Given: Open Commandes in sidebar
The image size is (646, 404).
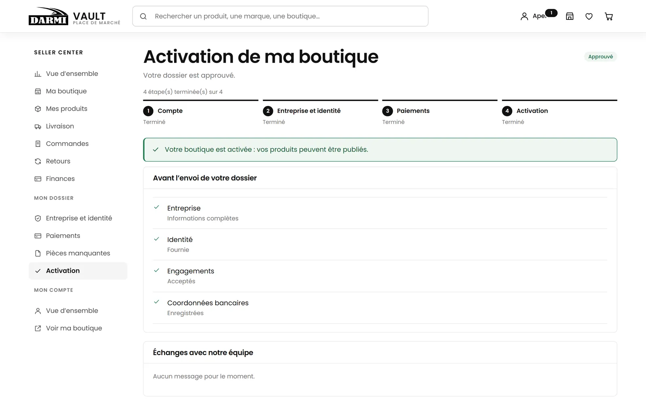Looking at the screenshot, I should click(x=78, y=143).
